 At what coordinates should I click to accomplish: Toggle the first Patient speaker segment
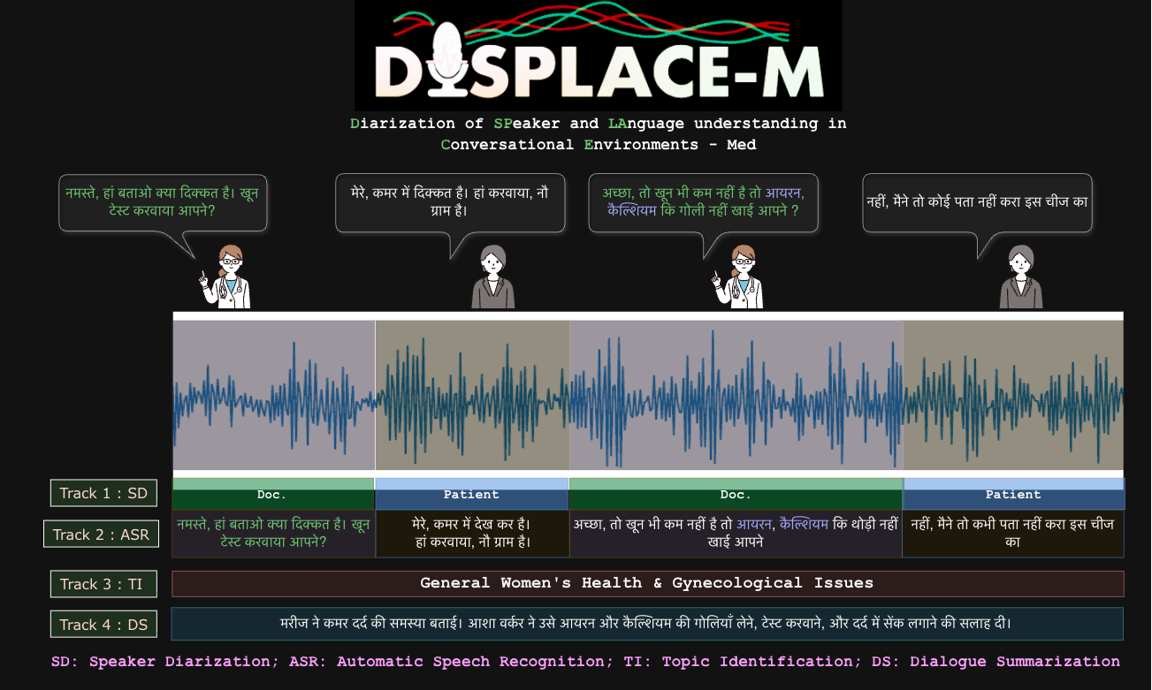tap(471, 494)
